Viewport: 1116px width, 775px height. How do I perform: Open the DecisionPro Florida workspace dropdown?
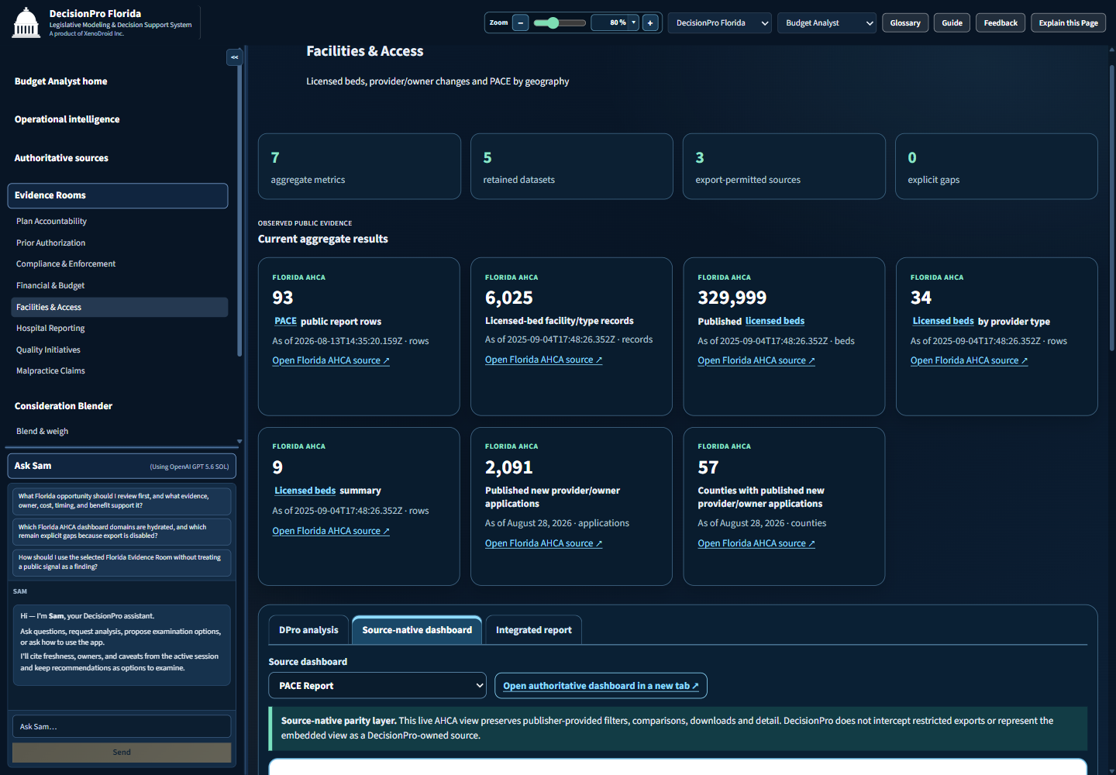720,22
